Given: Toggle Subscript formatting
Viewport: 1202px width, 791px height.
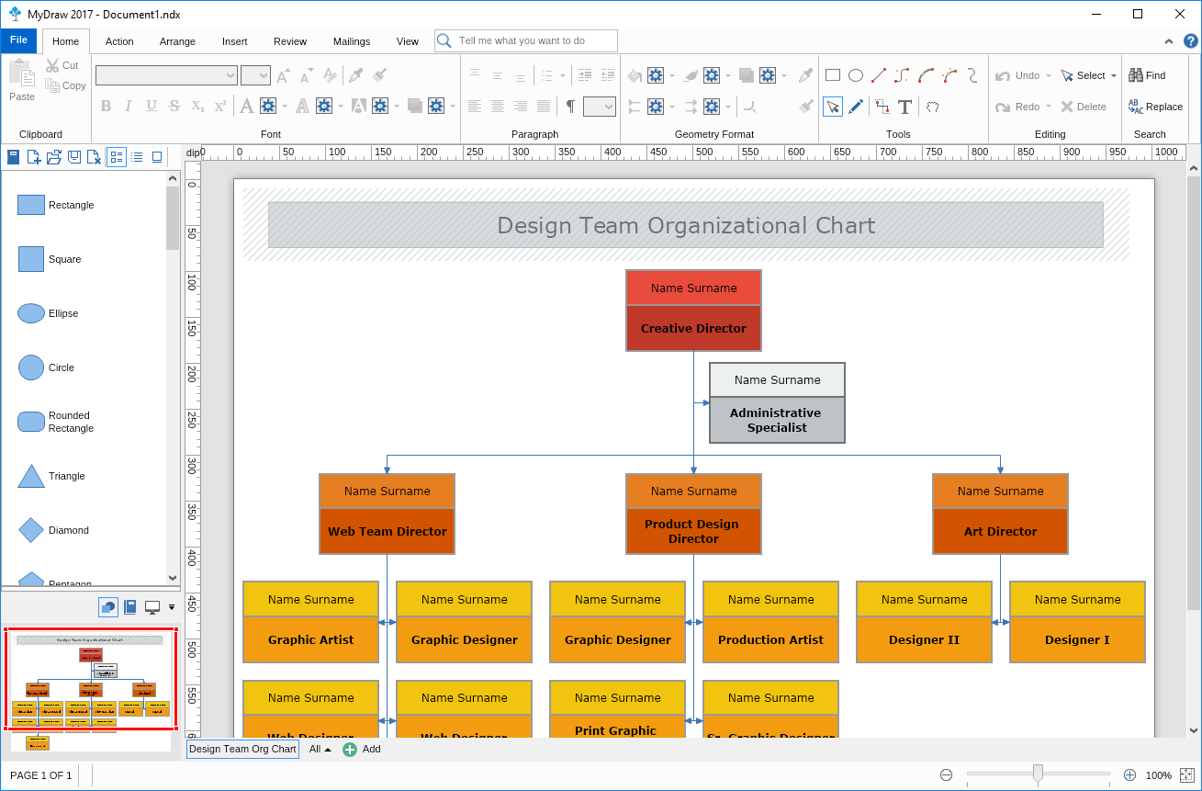Looking at the screenshot, I should (197, 107).
